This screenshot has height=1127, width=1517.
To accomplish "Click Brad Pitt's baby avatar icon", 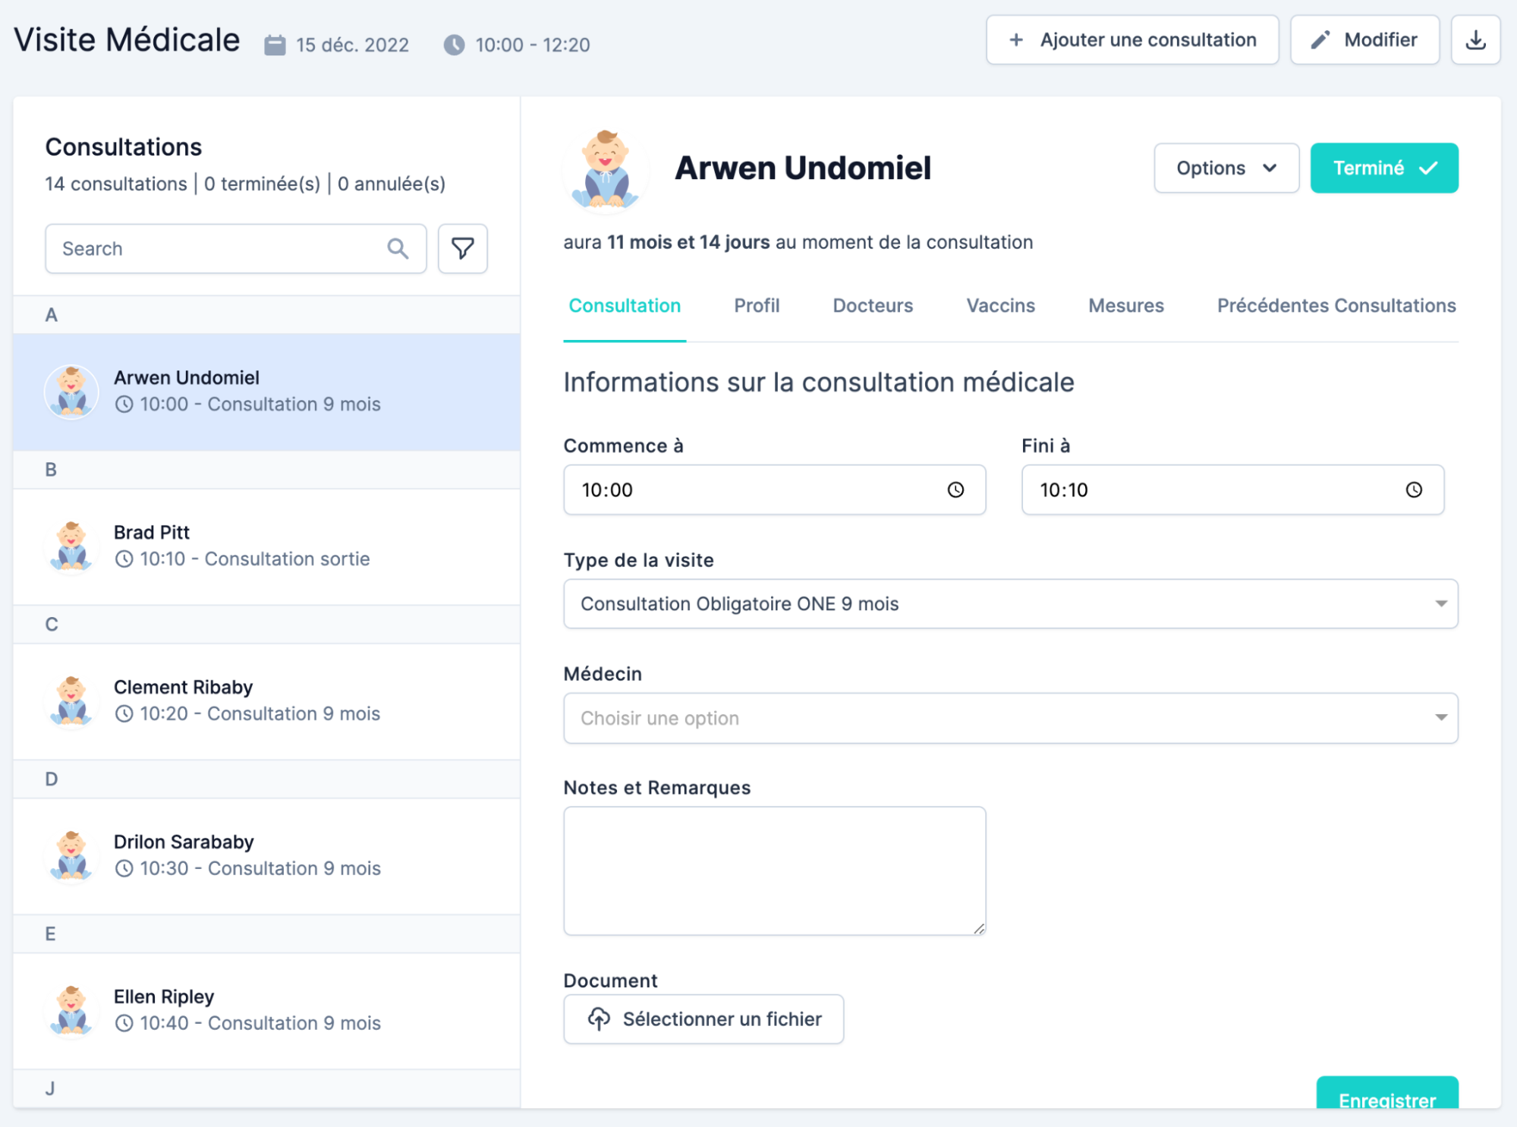I will click(71, 546).
